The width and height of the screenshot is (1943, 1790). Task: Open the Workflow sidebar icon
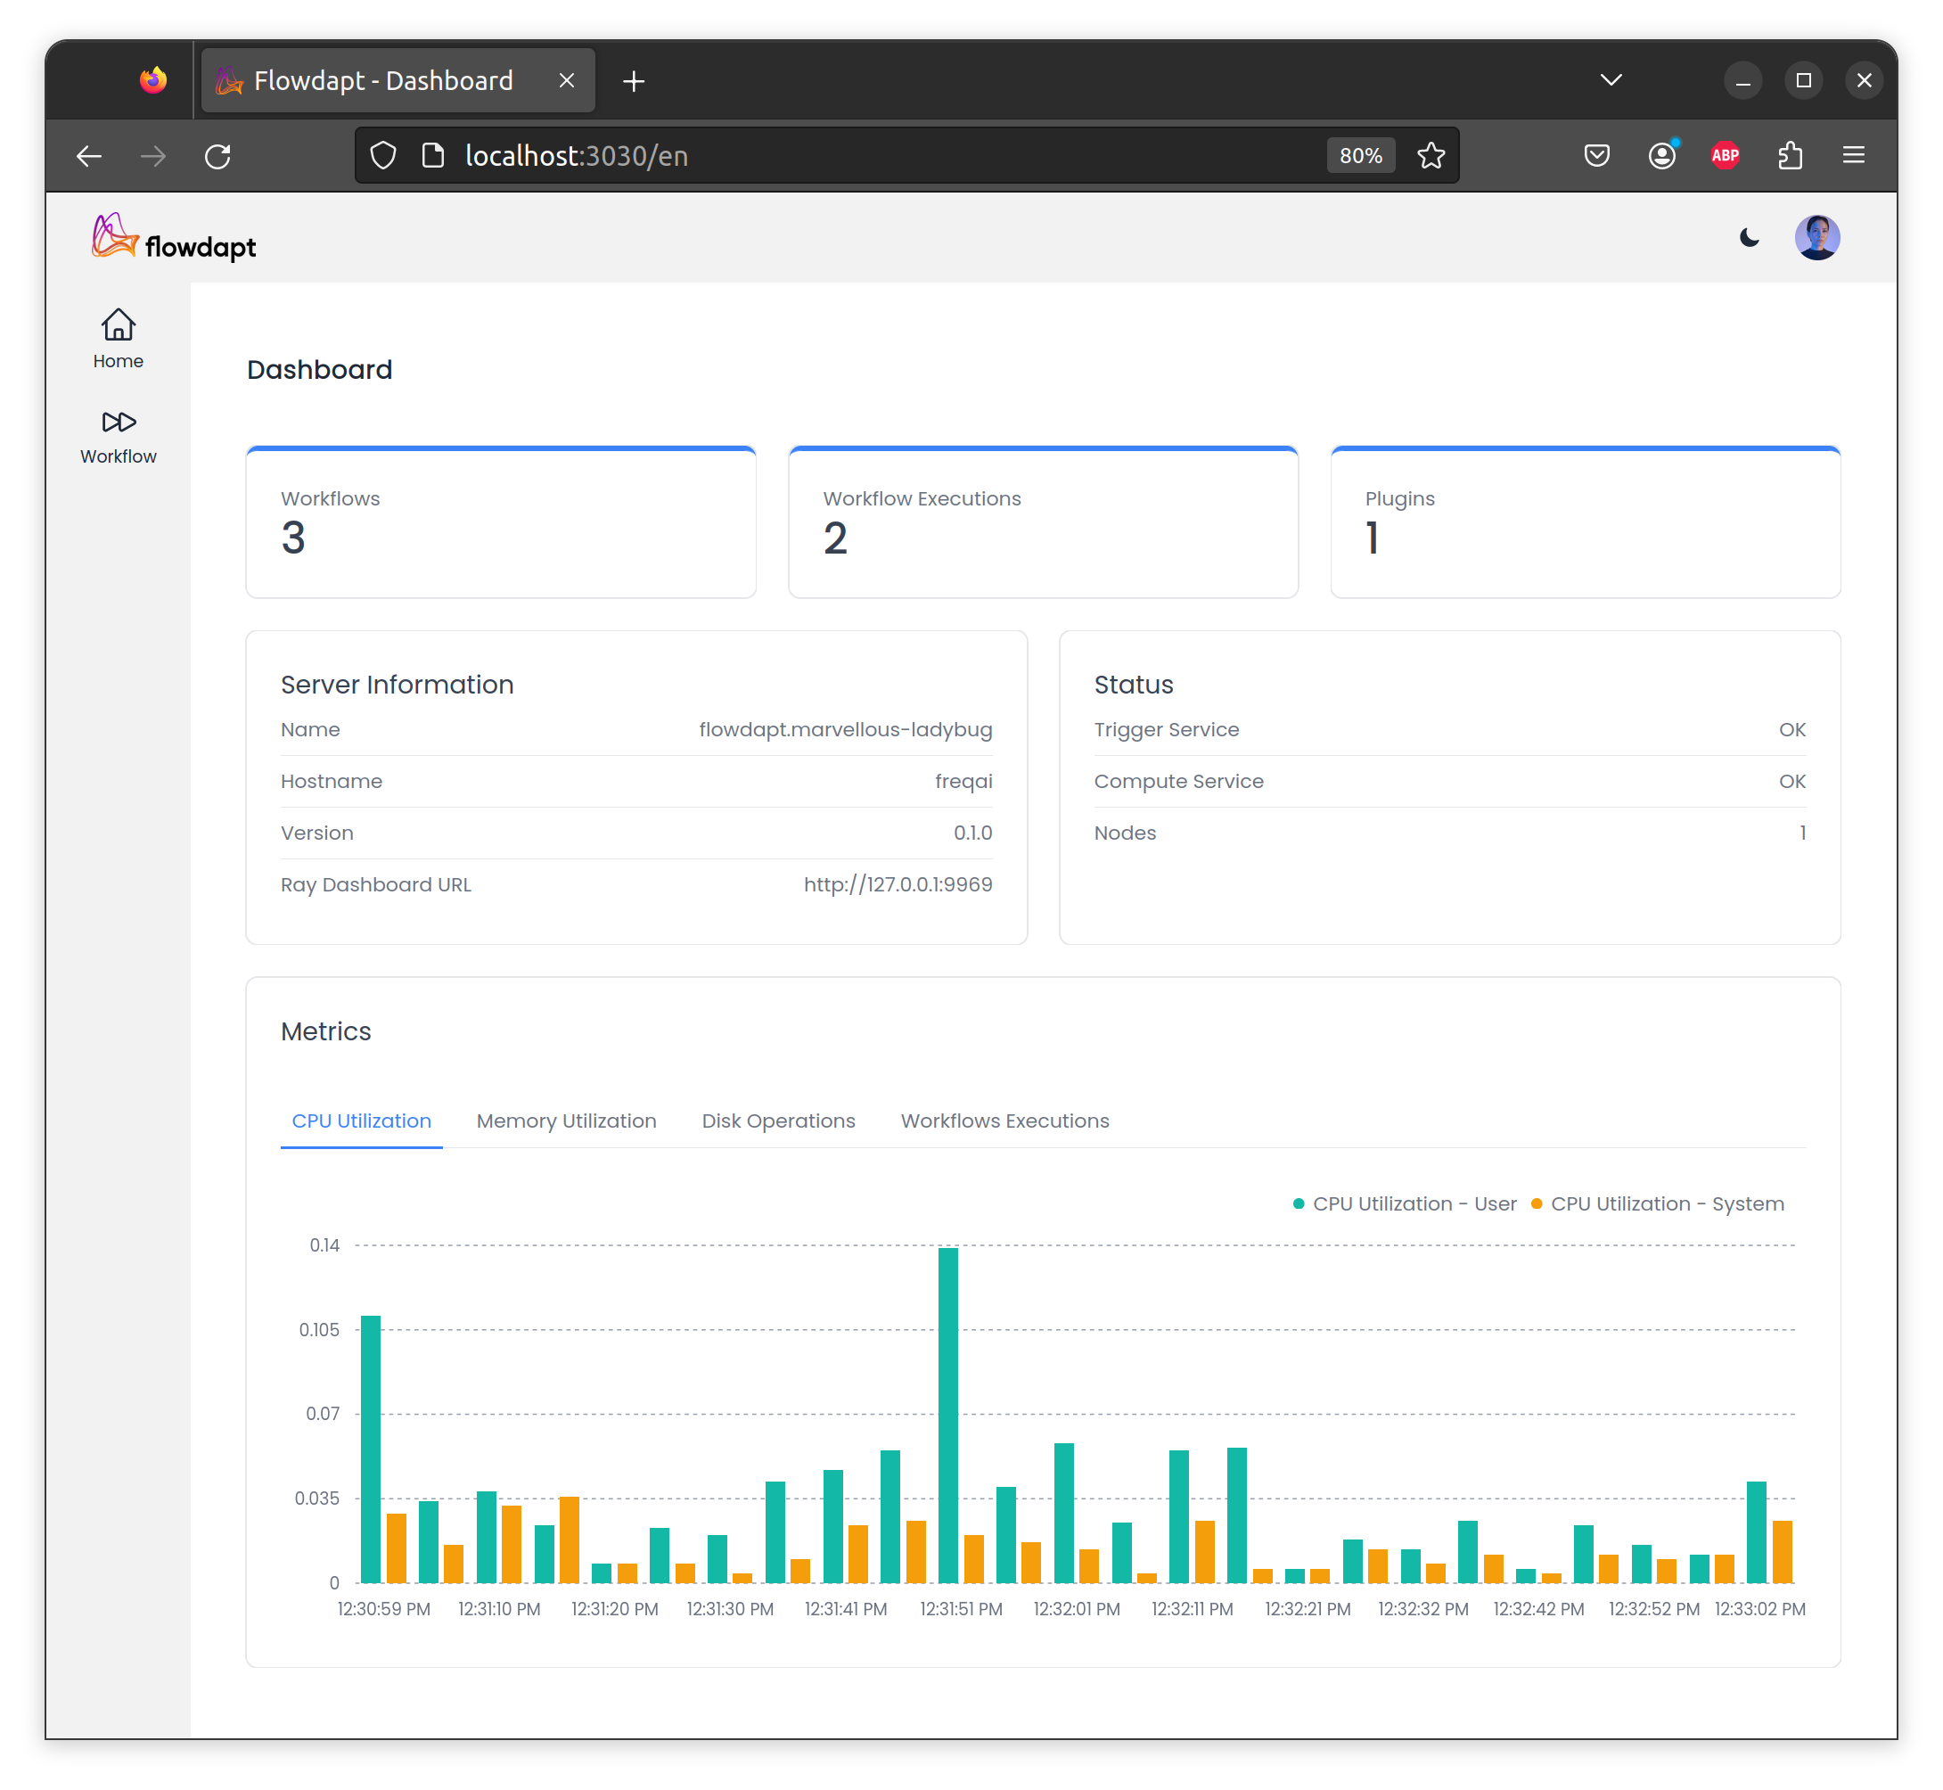pyautogui.click(x=119, y=435)
